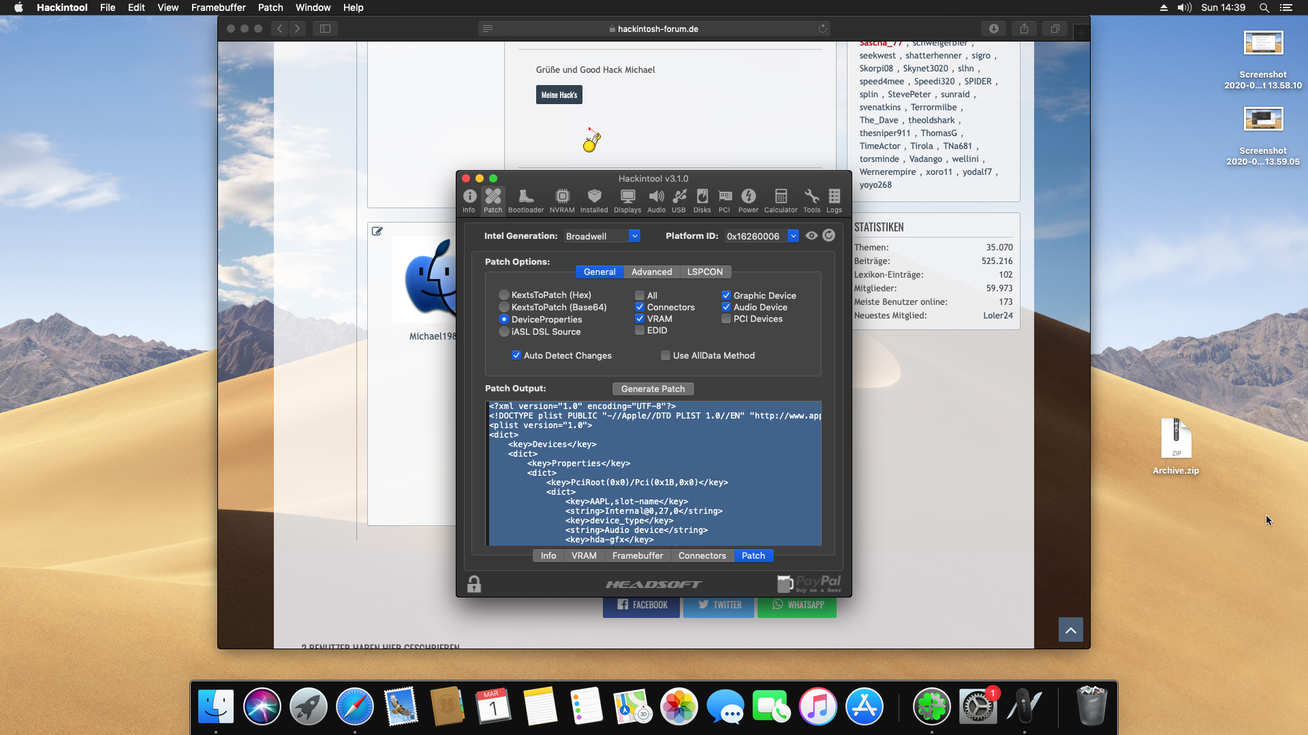1308x735 pixels.
Task: Enable the EDID checkbox
Action: coord(640,331)
